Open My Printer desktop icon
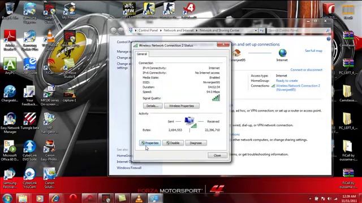The image size is (362, 203). click(x=69, y=11)
